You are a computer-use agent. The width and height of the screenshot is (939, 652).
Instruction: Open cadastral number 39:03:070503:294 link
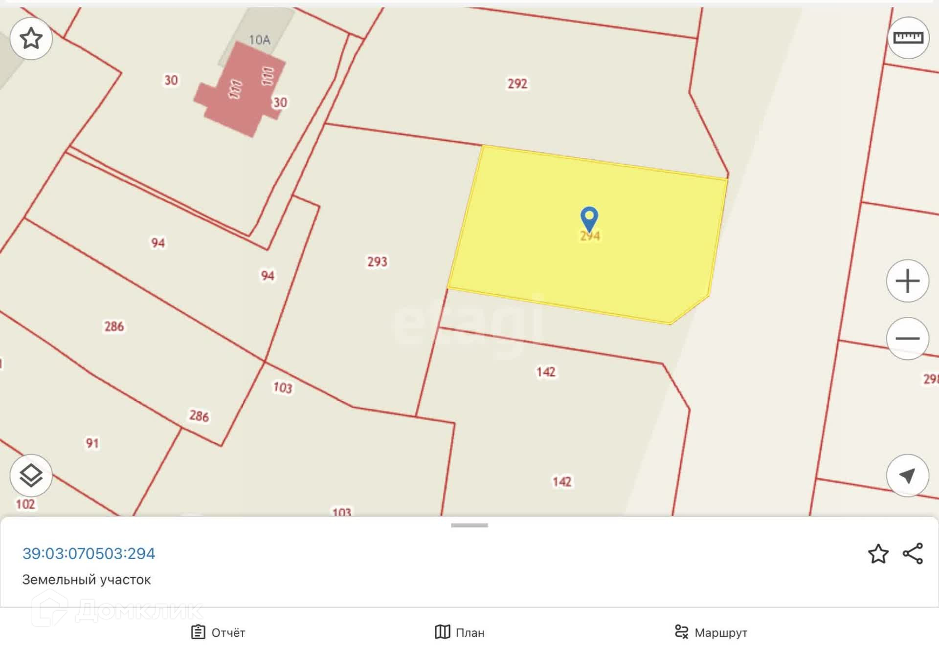point(89,553)
